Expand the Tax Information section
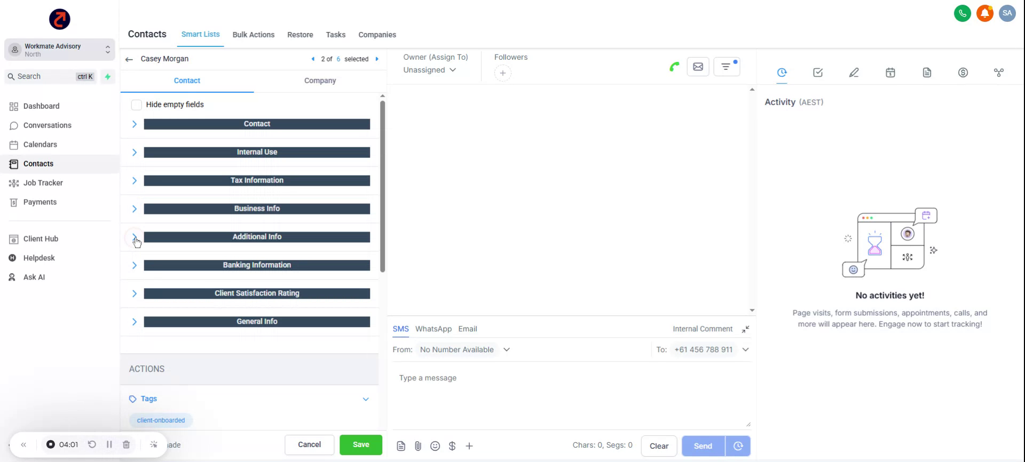Viewport: 1025px width, 462px height. pyautogui.click(x=135, y=181)
